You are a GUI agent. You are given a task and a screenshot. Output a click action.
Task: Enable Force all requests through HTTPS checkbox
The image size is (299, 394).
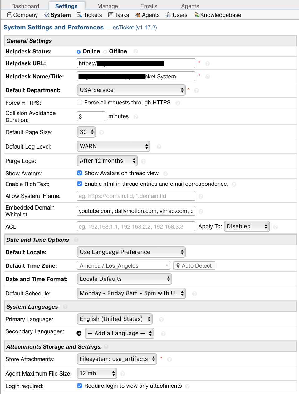(80, 102)
